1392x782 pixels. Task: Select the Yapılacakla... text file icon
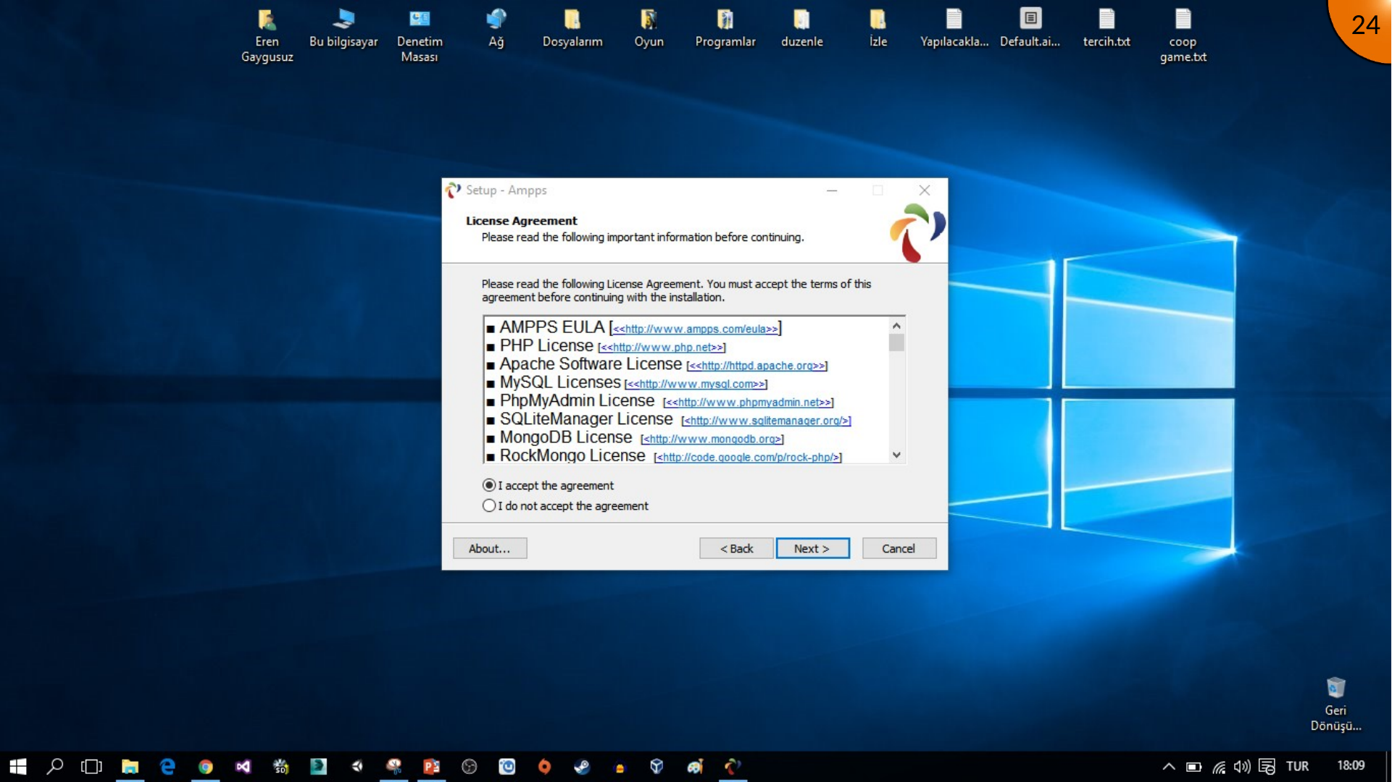point(954,29)
